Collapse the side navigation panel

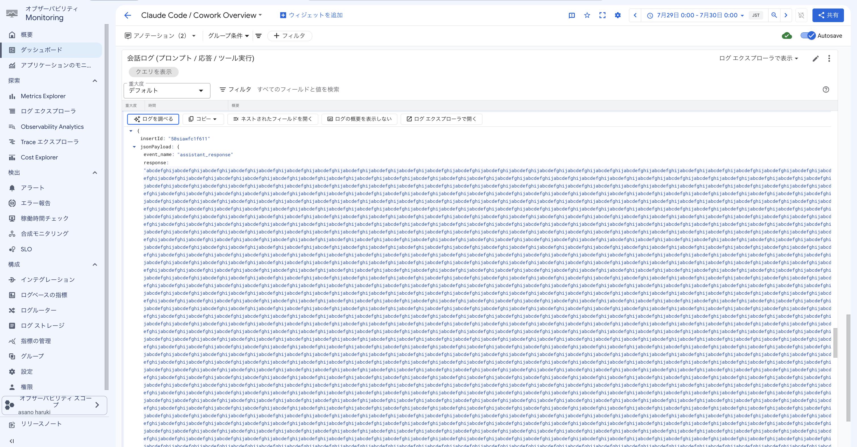pyautogui.click(x=12, y=441)
